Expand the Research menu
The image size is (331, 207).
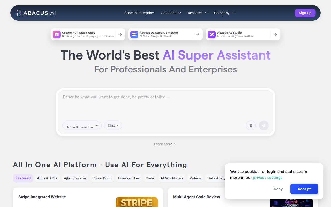tap(198, 13)
